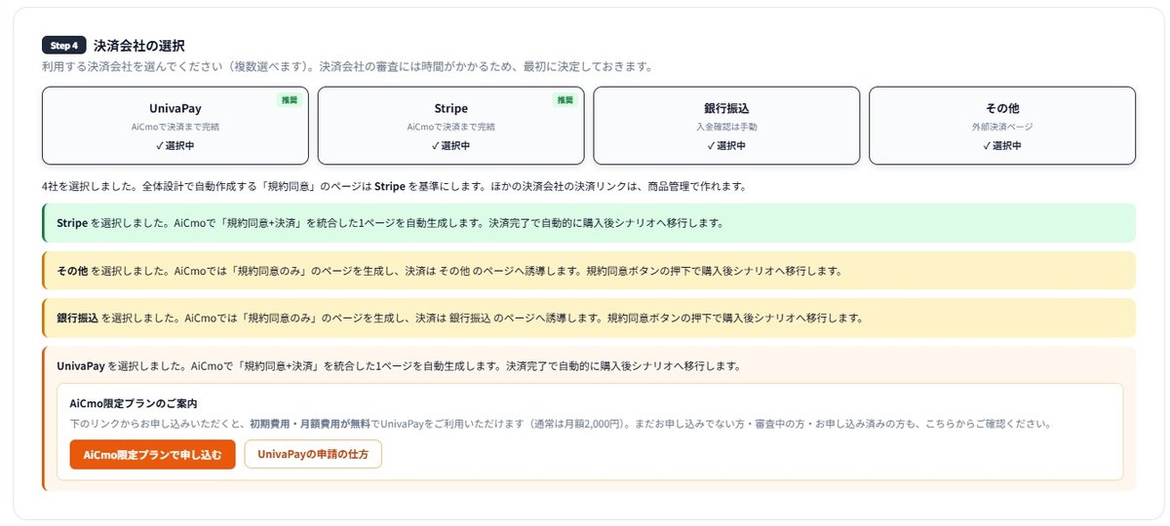Click the 外部決済ページ subtitle
1170x526 pixels.
coord(1002,127)
